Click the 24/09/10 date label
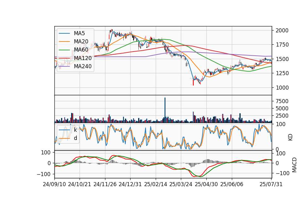This screenshot has width=302, height=217. pyautogui.click(x=54, y=184)
